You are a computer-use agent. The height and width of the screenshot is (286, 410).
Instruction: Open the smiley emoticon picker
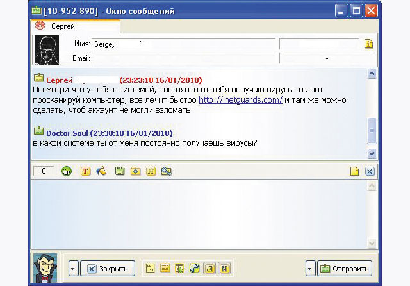click(67, 171)
